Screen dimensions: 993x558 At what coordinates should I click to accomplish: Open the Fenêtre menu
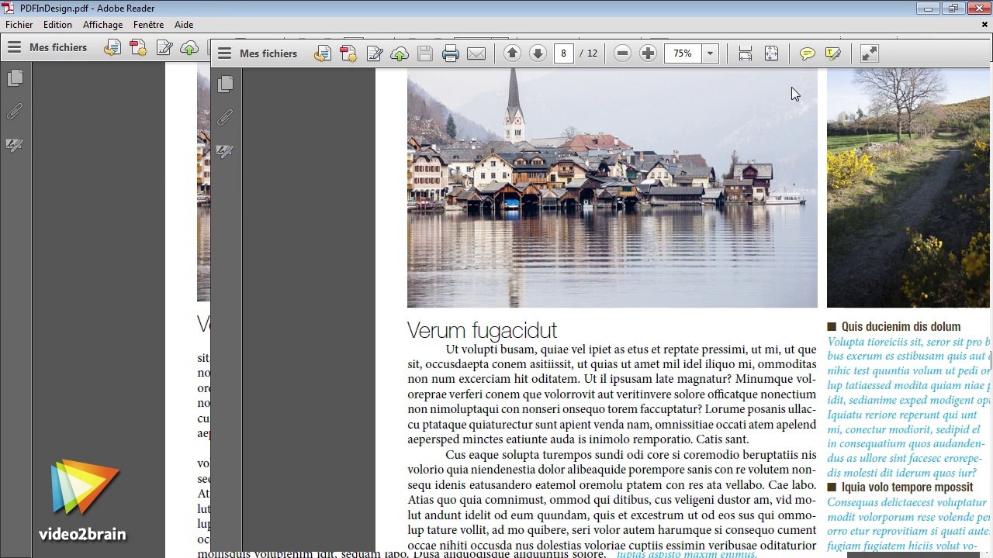coord(149,25)
